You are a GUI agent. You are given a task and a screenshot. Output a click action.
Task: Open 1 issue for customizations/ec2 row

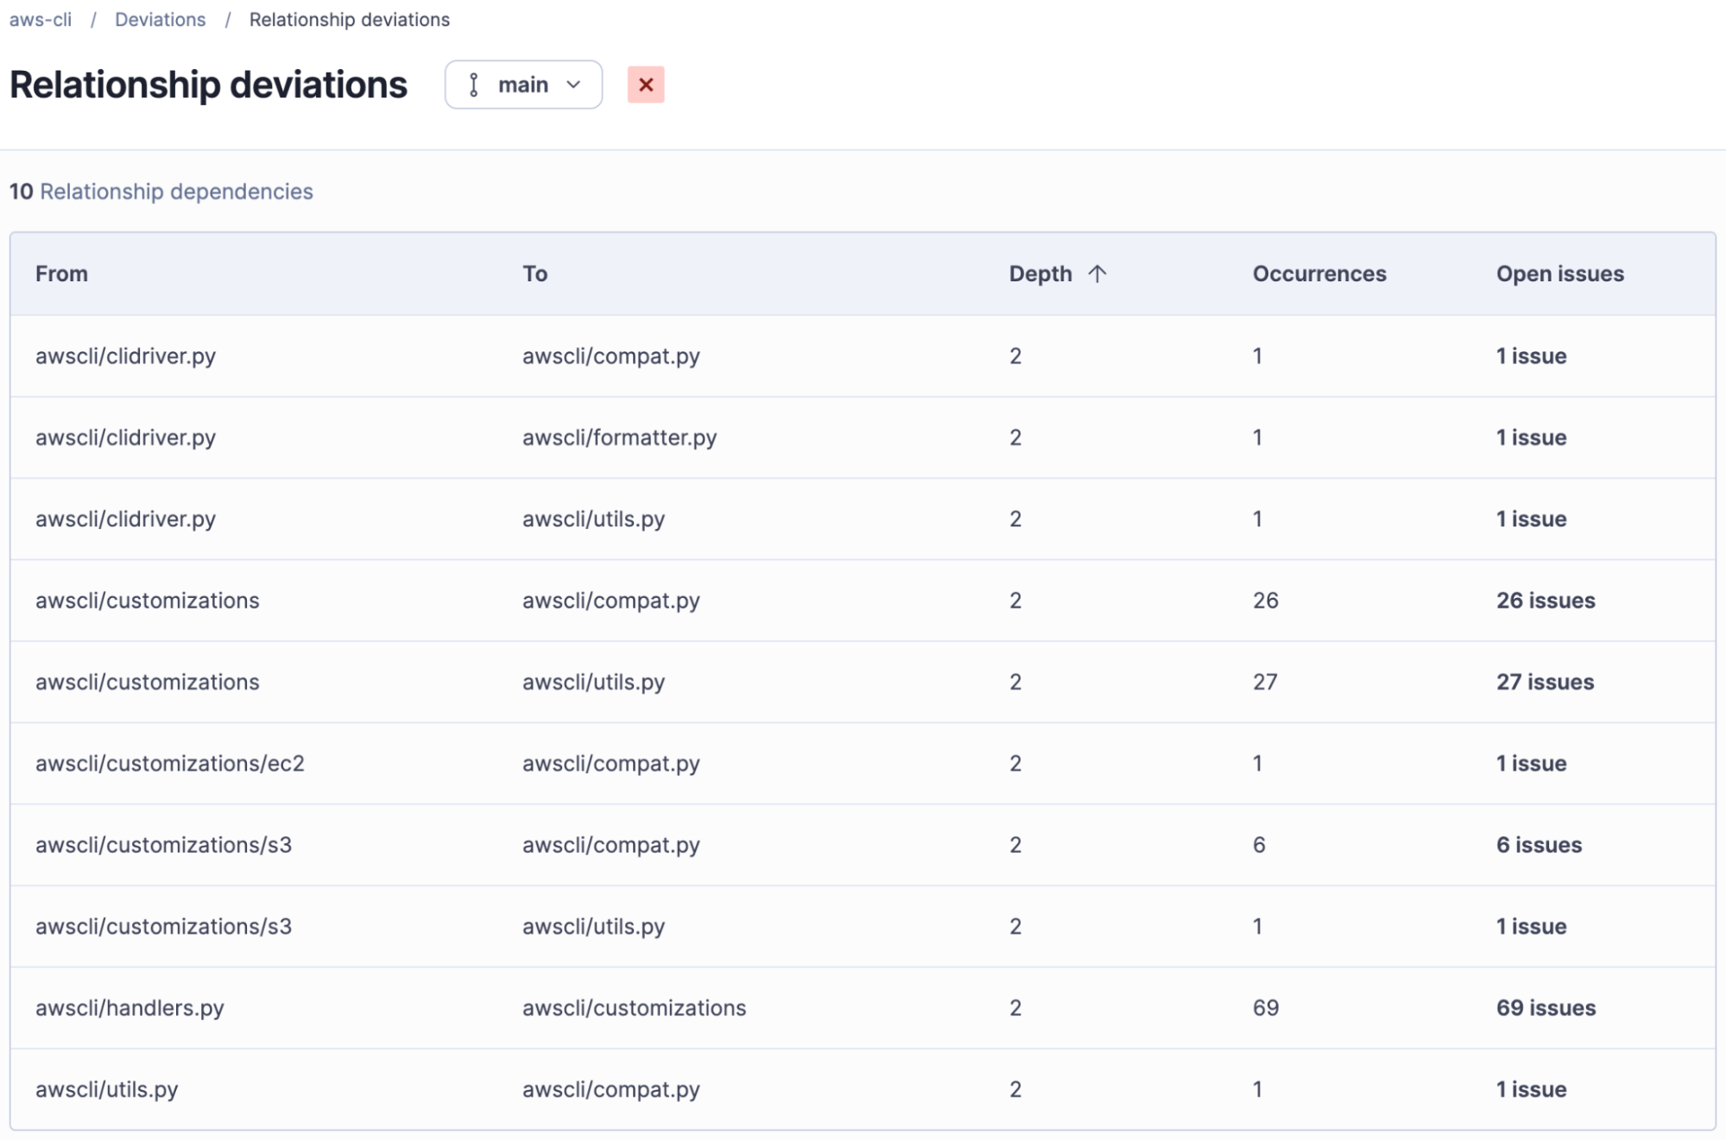click(1531, 764)
